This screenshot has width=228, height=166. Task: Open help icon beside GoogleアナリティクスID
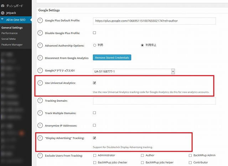pos(40,70)
